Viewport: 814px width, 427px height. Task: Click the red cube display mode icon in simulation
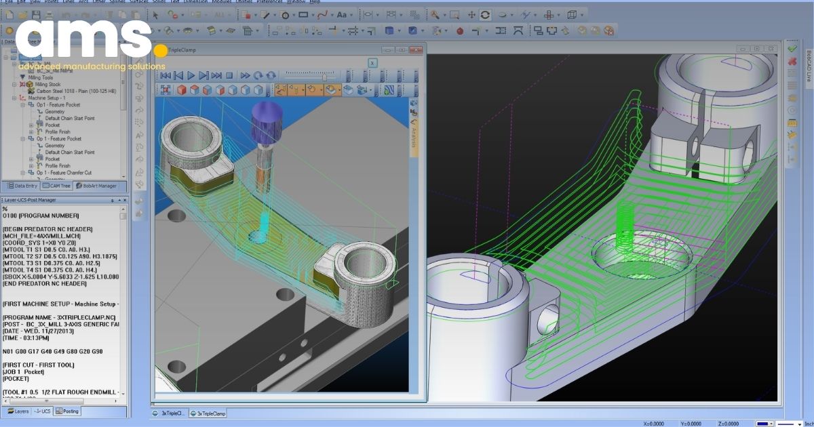click(x=182, y=89)
